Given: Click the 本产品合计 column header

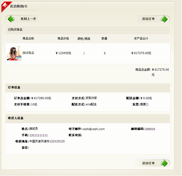Looking at the screenshot, I should coord(141,39).
